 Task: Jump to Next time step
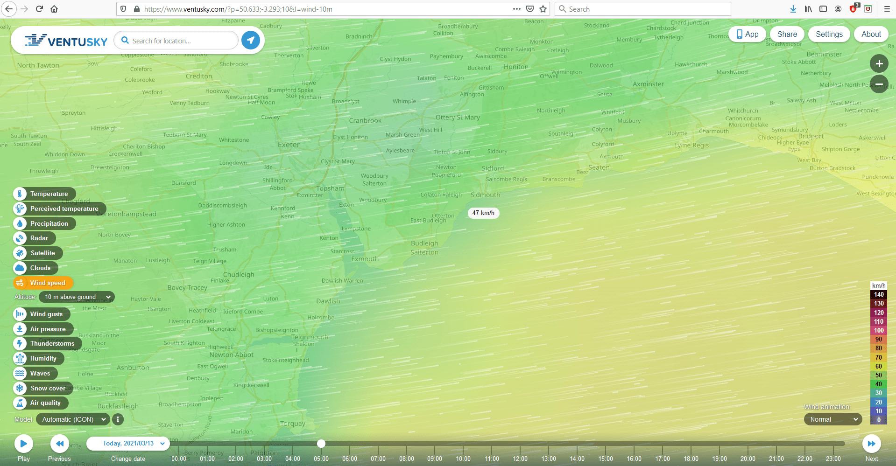871,444
